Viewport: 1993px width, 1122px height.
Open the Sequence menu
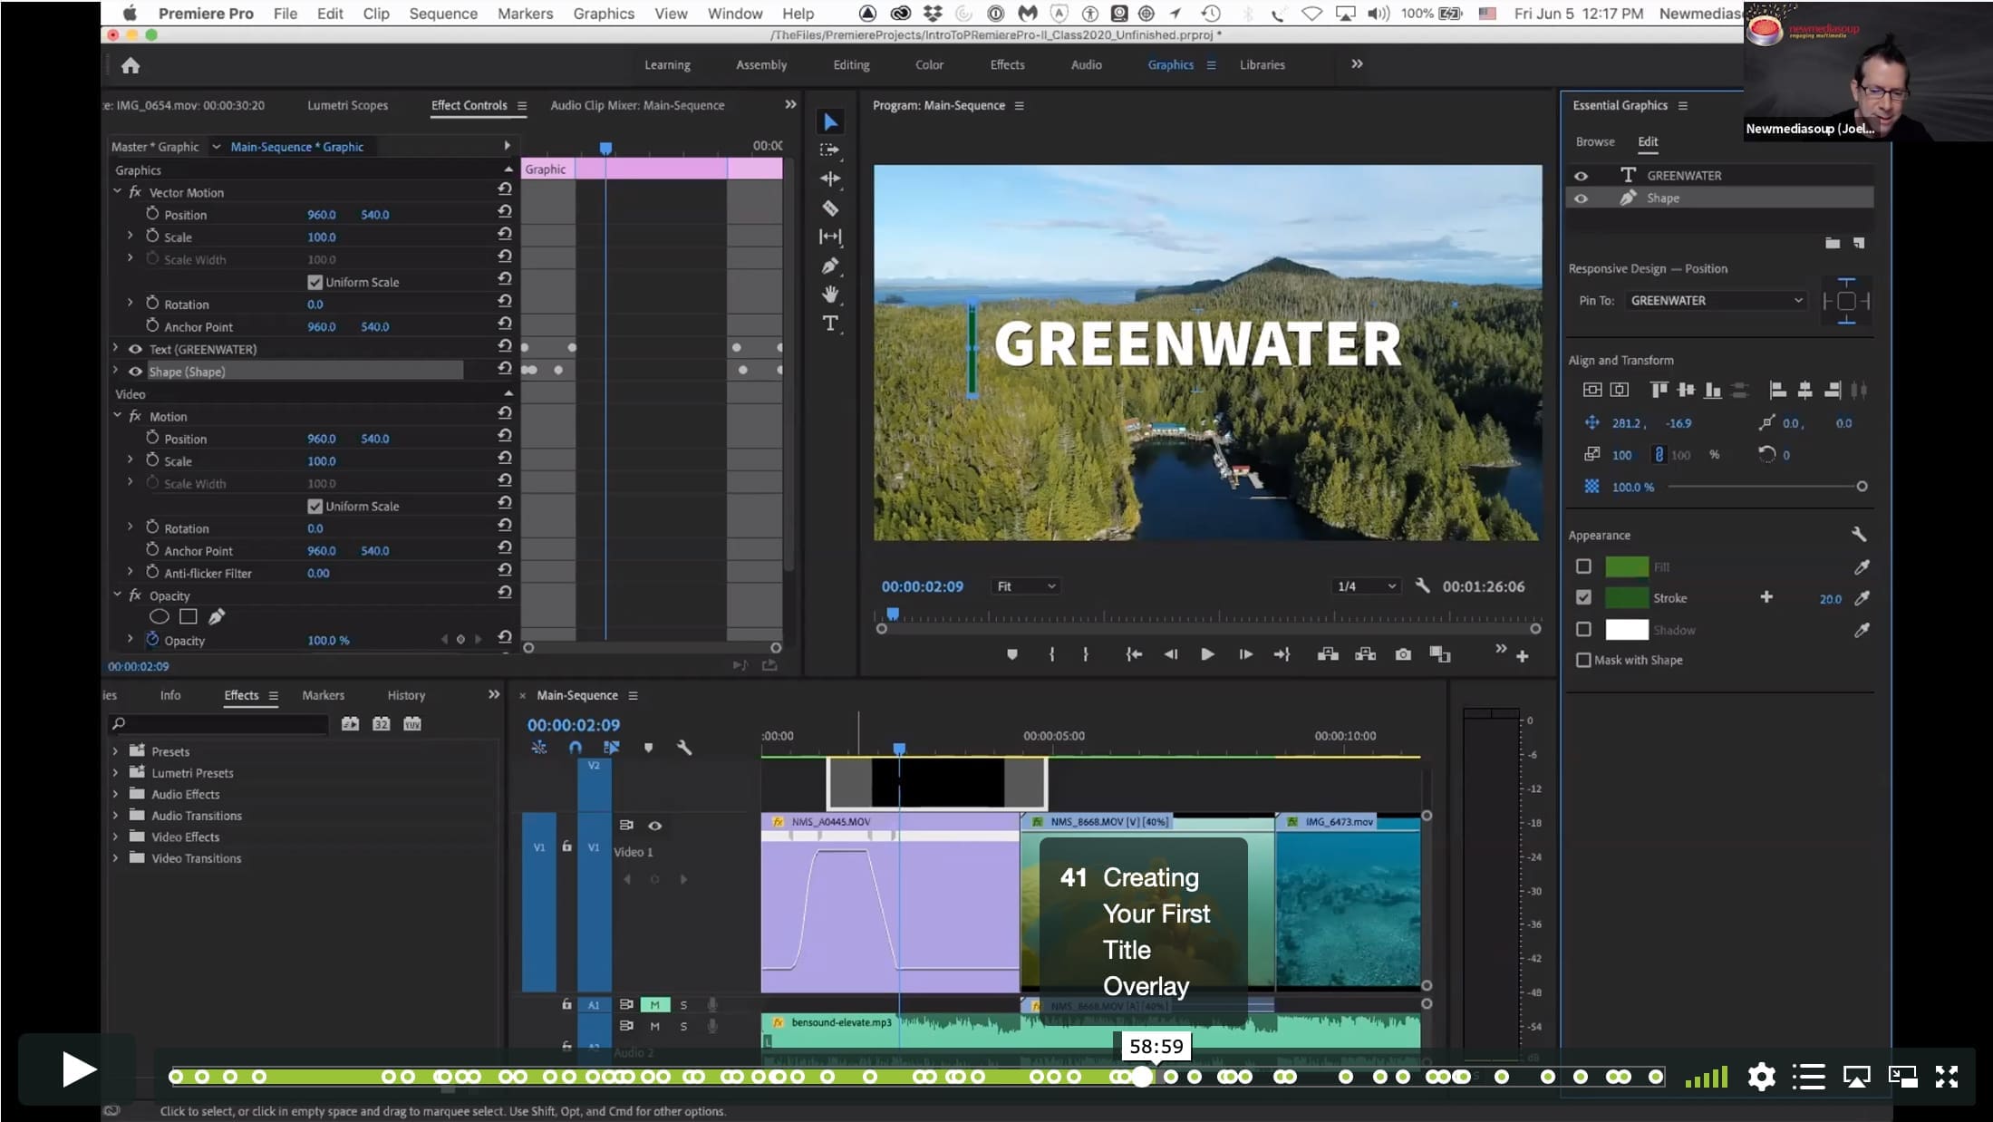click(442, 14)
